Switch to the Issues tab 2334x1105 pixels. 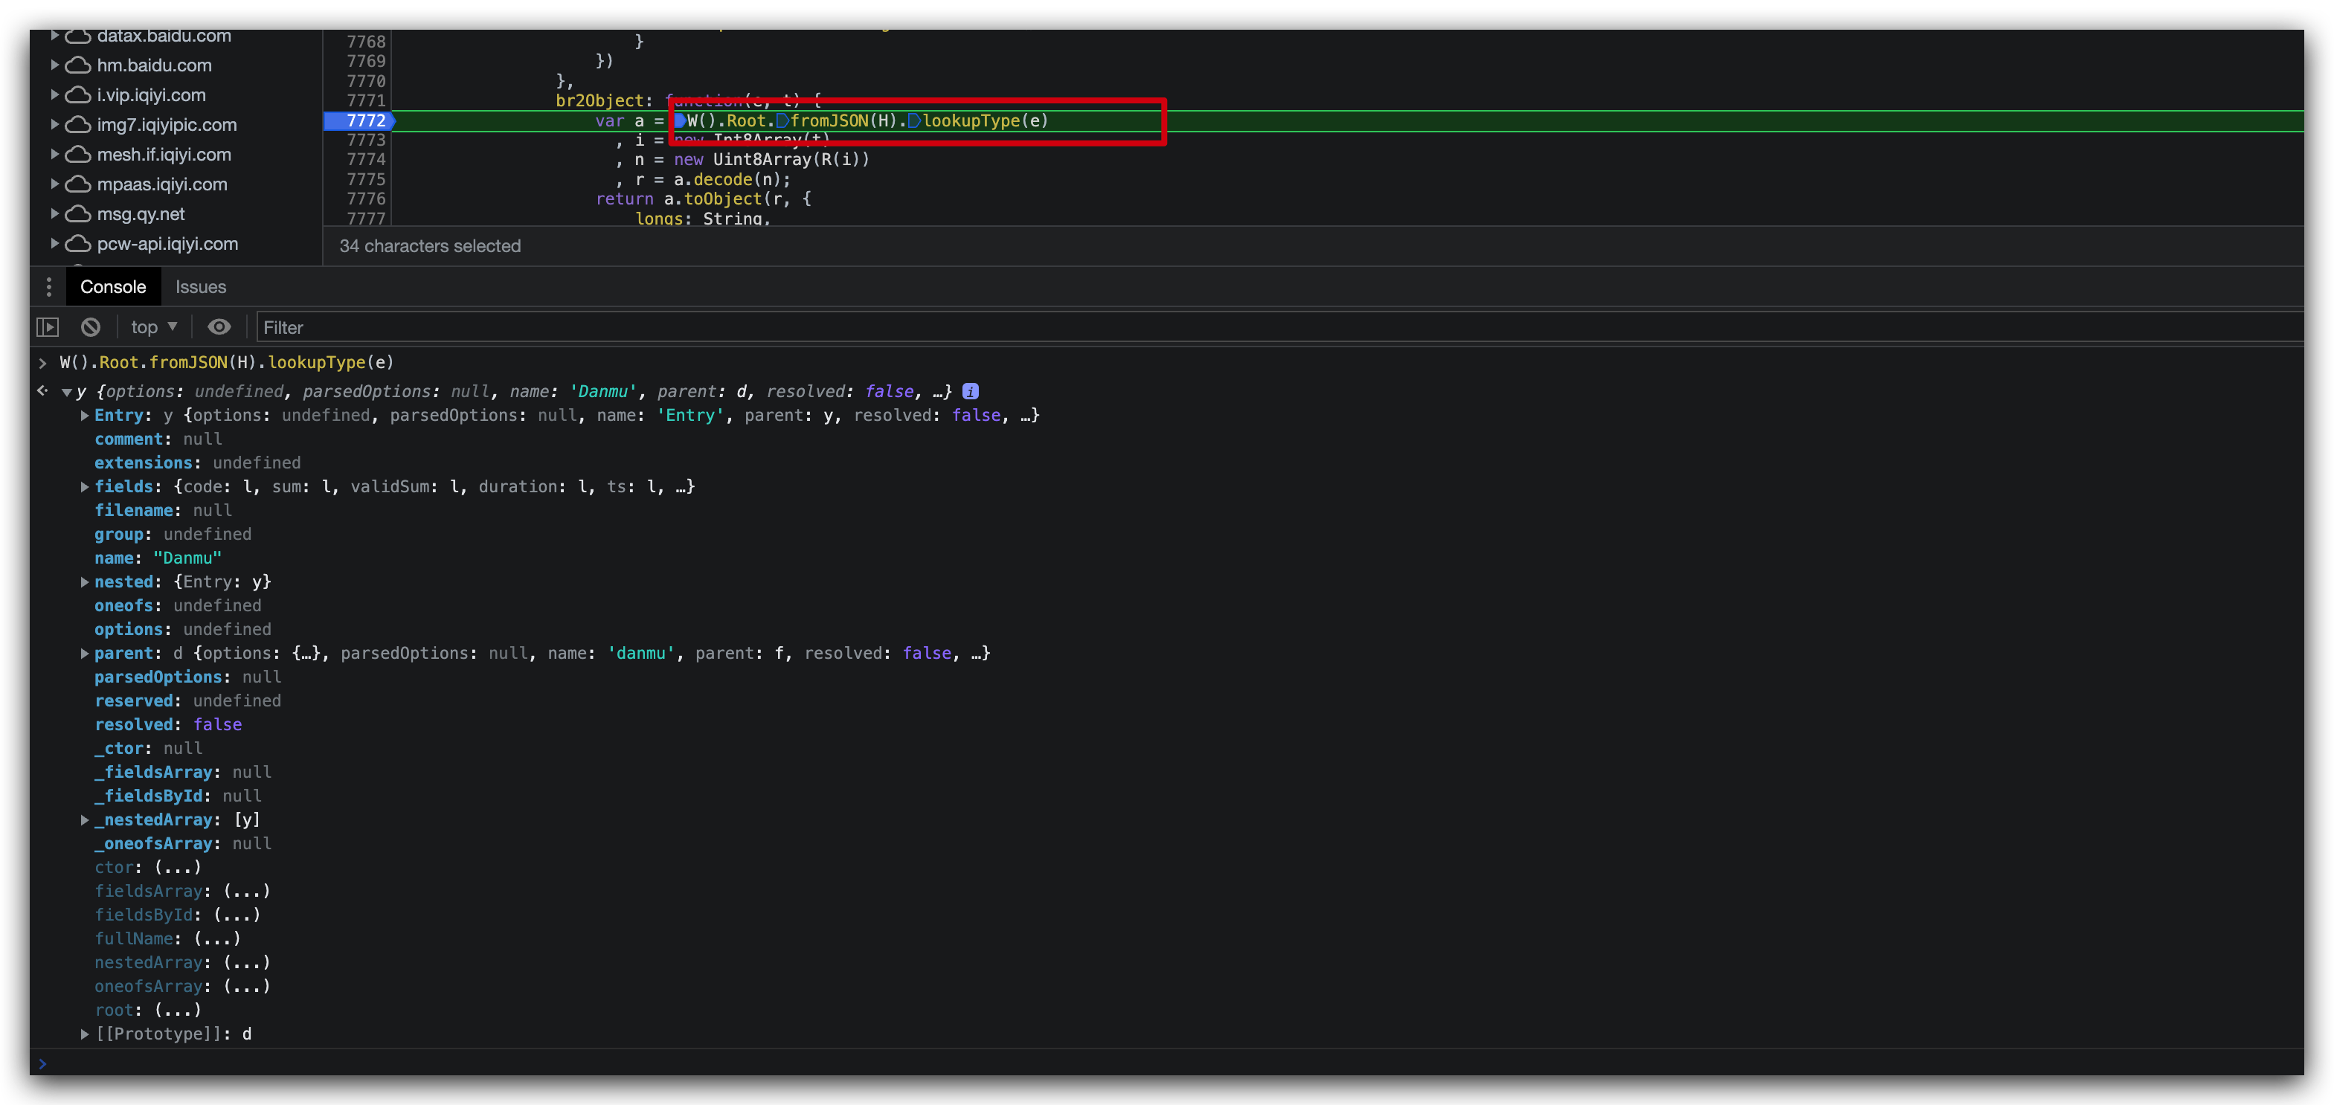click(201, 287)
